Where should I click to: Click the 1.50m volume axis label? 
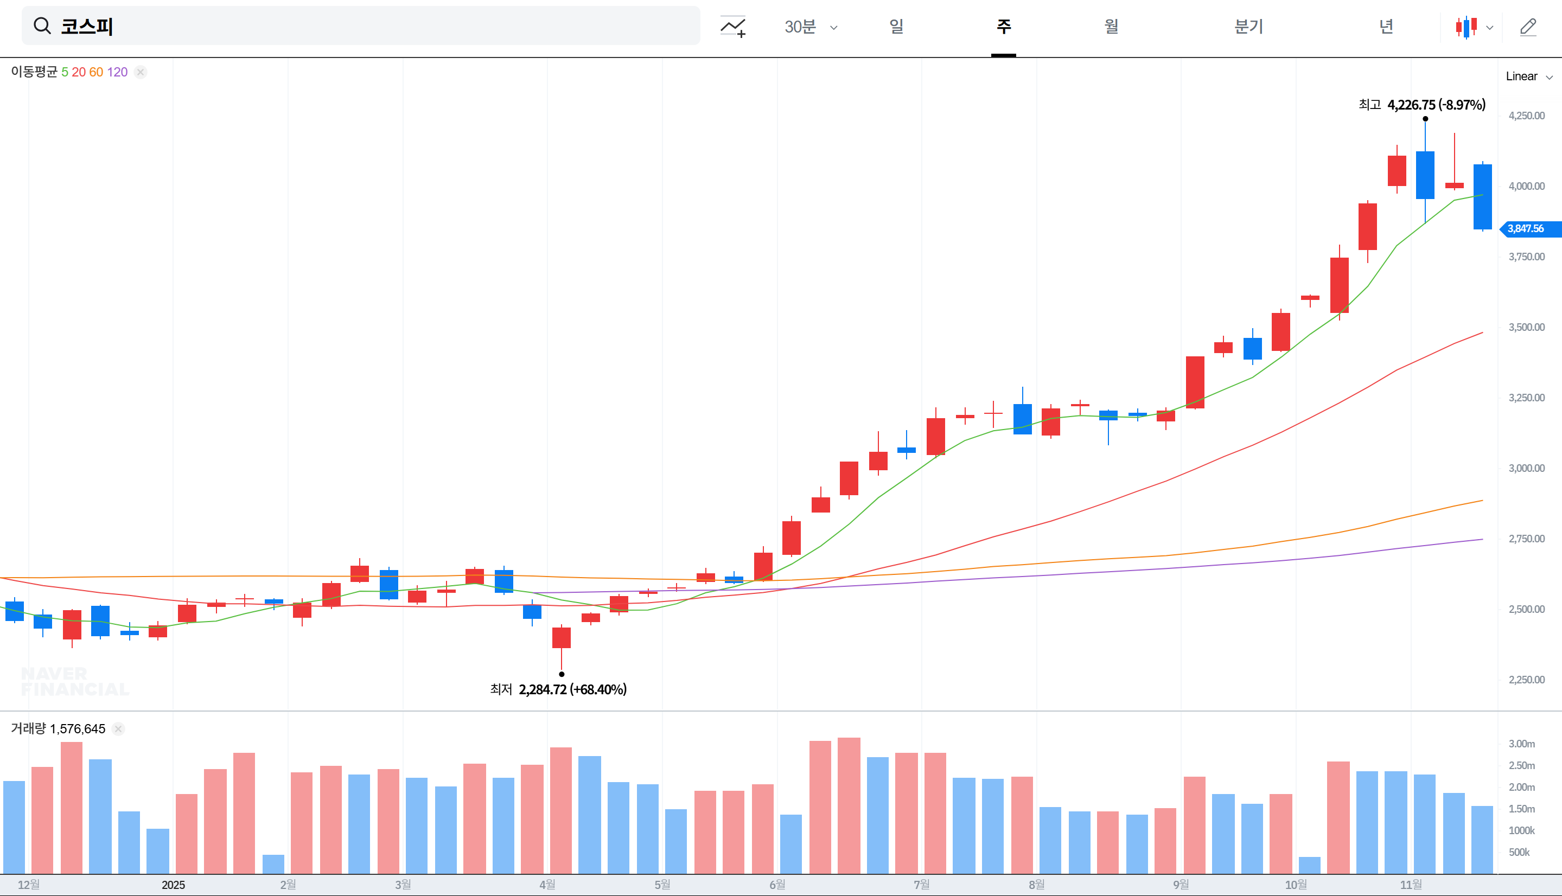[1521, 809]
